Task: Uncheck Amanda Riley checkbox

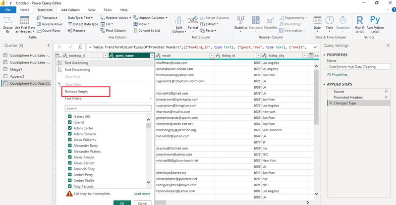Action: 70,169
